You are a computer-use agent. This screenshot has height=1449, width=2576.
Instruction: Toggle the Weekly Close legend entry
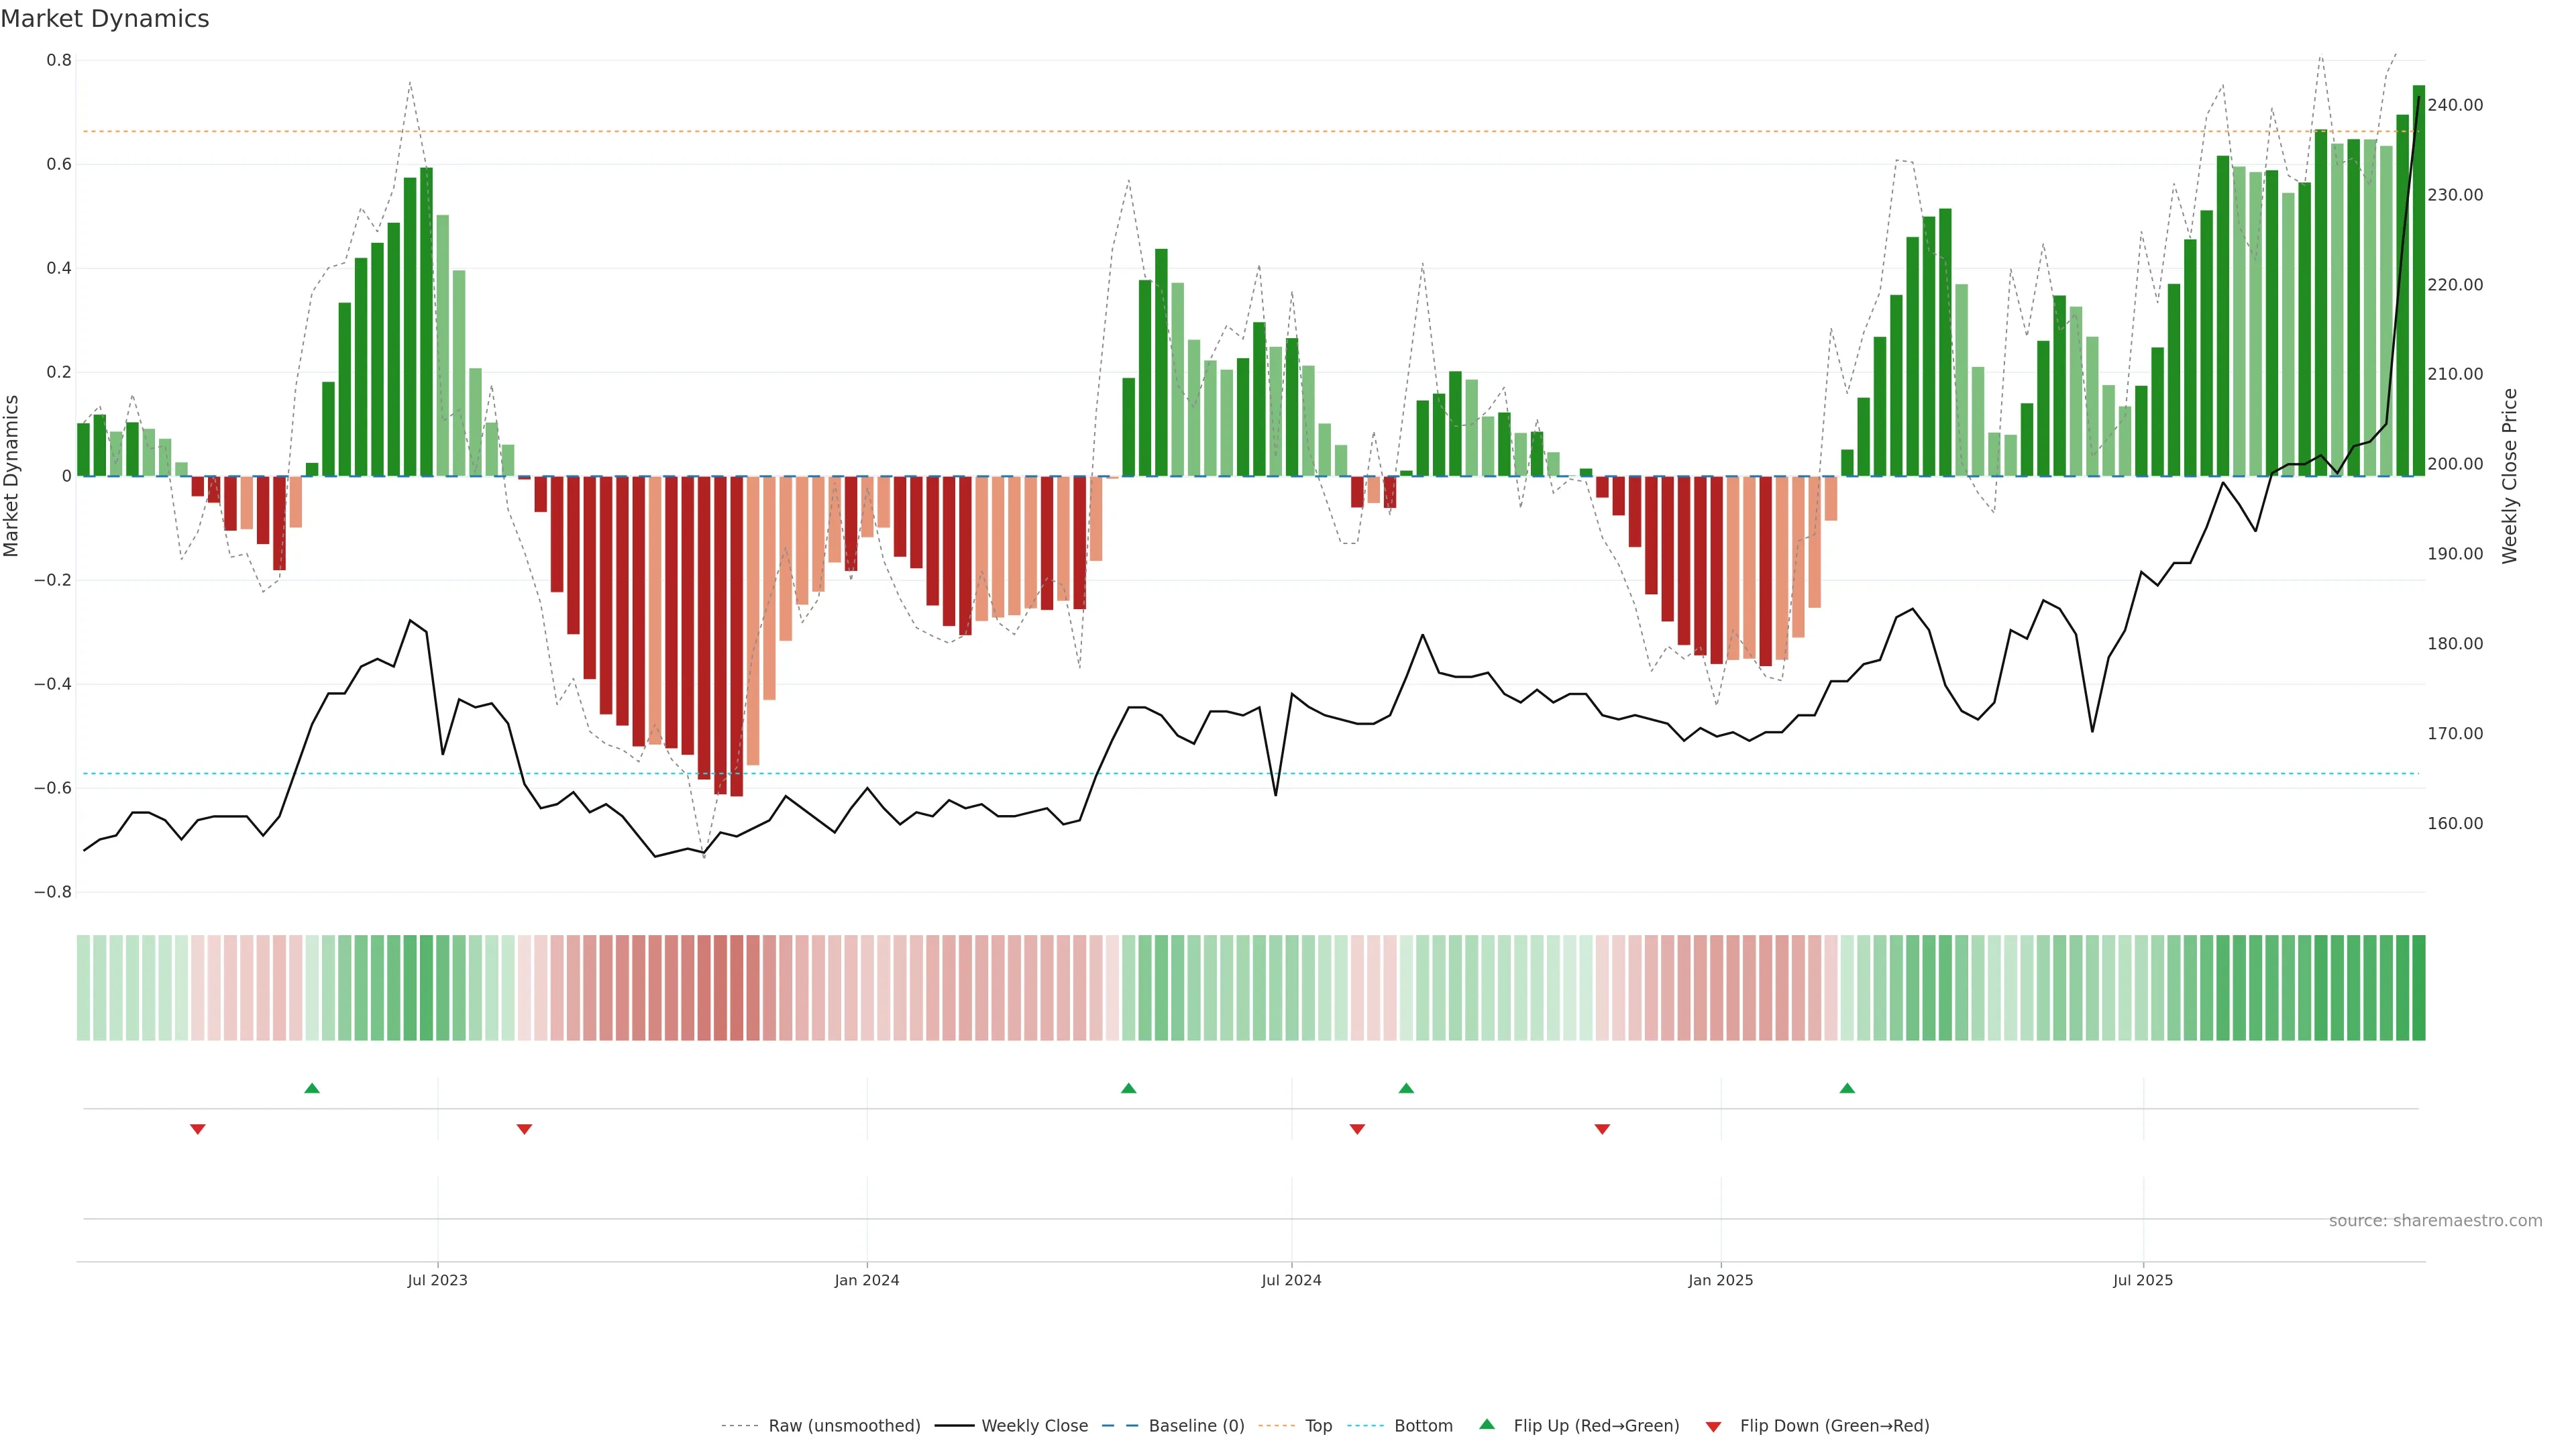click(x=1034, y=1426)
